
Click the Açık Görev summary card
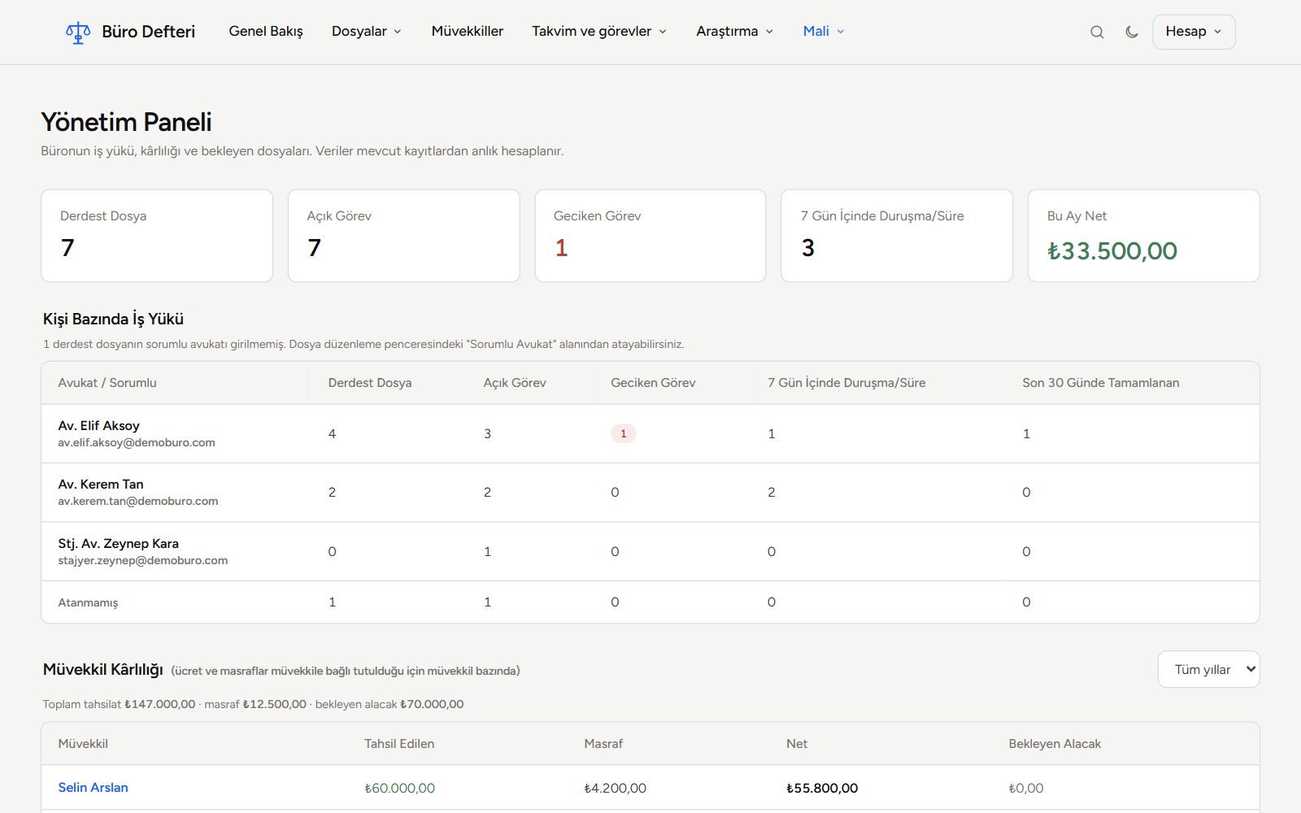click(x=403, y=236)
